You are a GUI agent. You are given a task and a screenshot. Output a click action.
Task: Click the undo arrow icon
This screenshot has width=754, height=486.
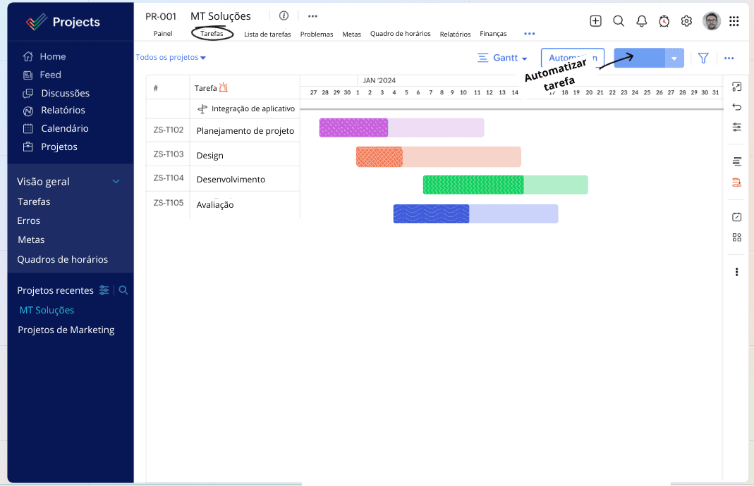tap(736, 107)
